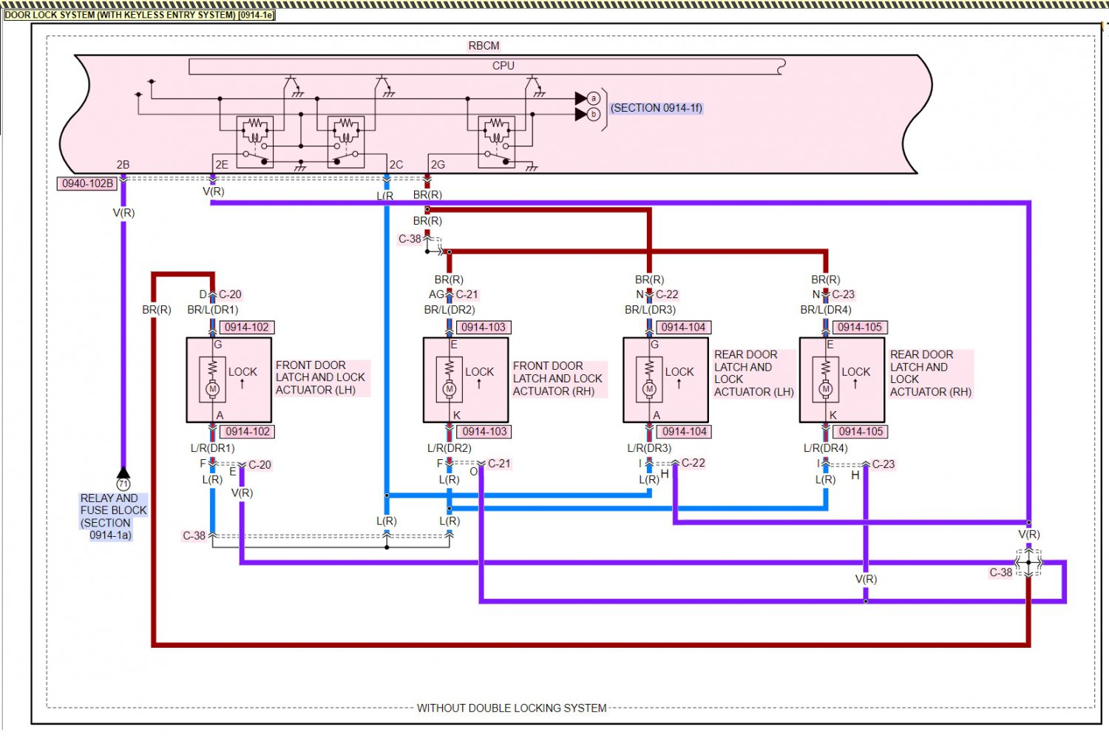
Task: Select C-22 connector label beside pin H
Action: 693,463
